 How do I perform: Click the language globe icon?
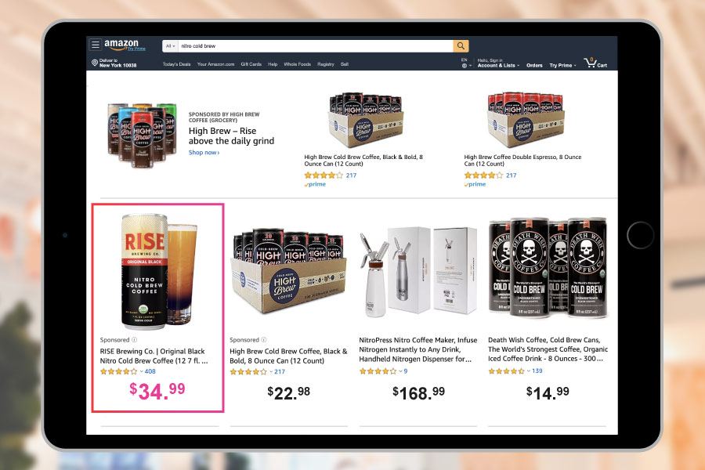pos(464,66)
